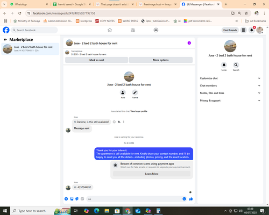Open a new Chrome tab
The image size is (269, 215).
226,4
